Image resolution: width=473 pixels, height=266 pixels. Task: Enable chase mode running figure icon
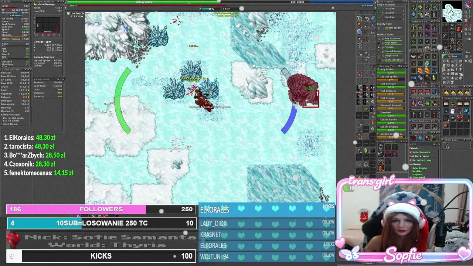pyautogui.click(x=470, y=30)
